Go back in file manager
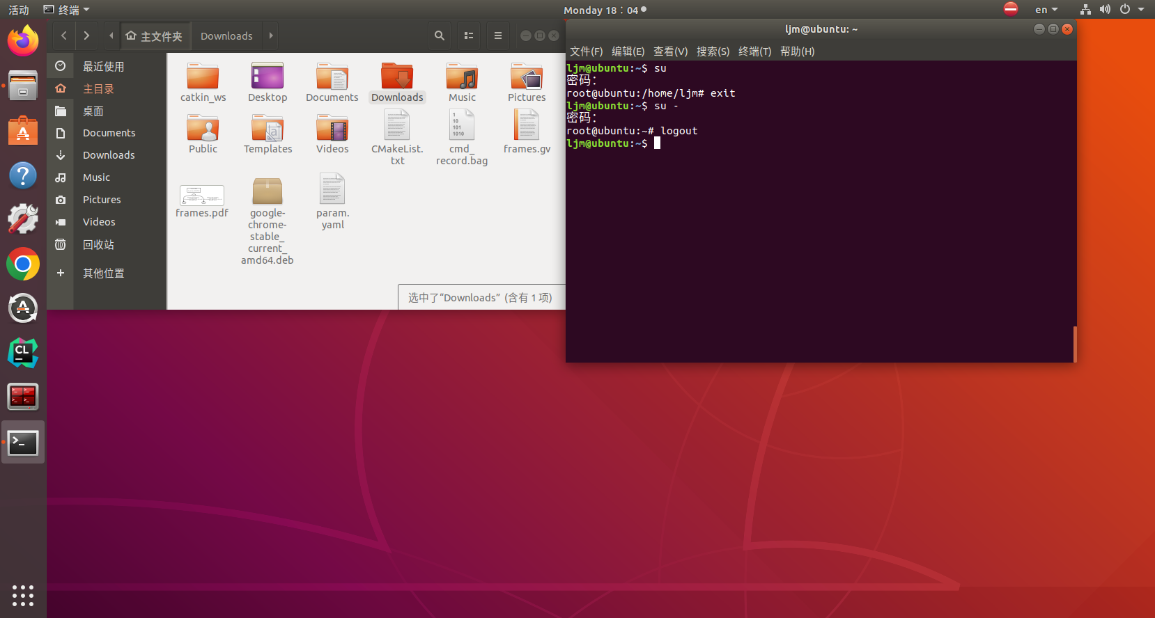Viewport: 1155px width, 618px height. coord(64,35)
